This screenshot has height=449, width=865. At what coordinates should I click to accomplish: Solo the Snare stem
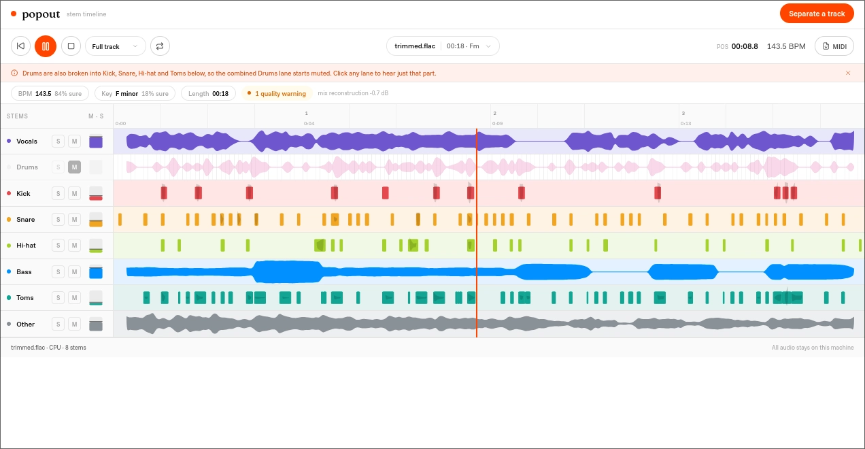58,220
